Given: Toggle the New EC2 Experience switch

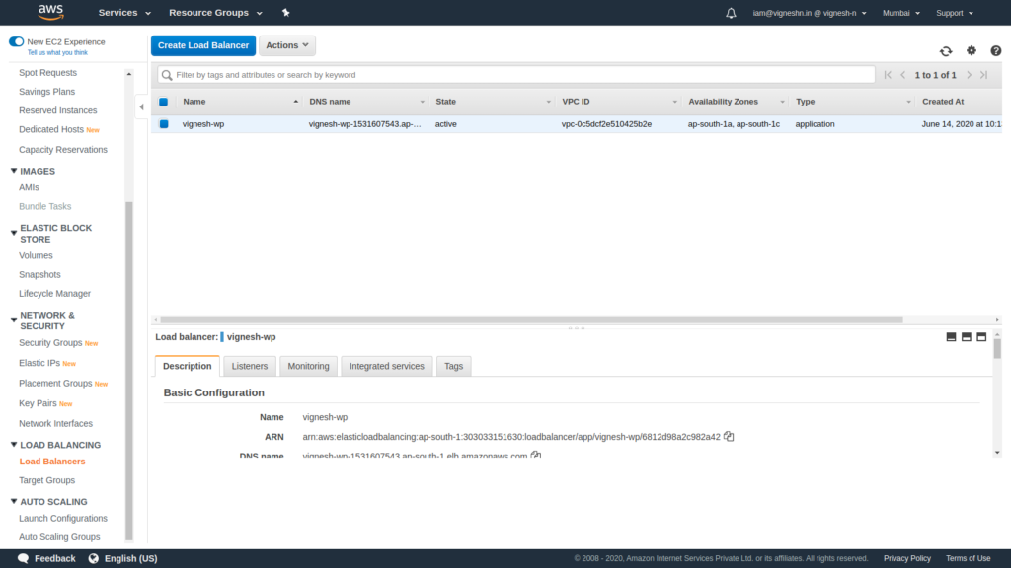Looking at the screenshot, I should [x=16, y=41].
